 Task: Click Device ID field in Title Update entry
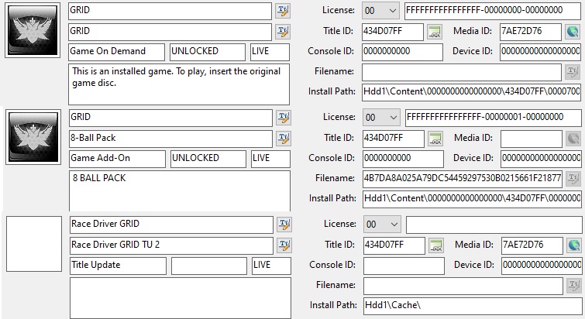542,266
